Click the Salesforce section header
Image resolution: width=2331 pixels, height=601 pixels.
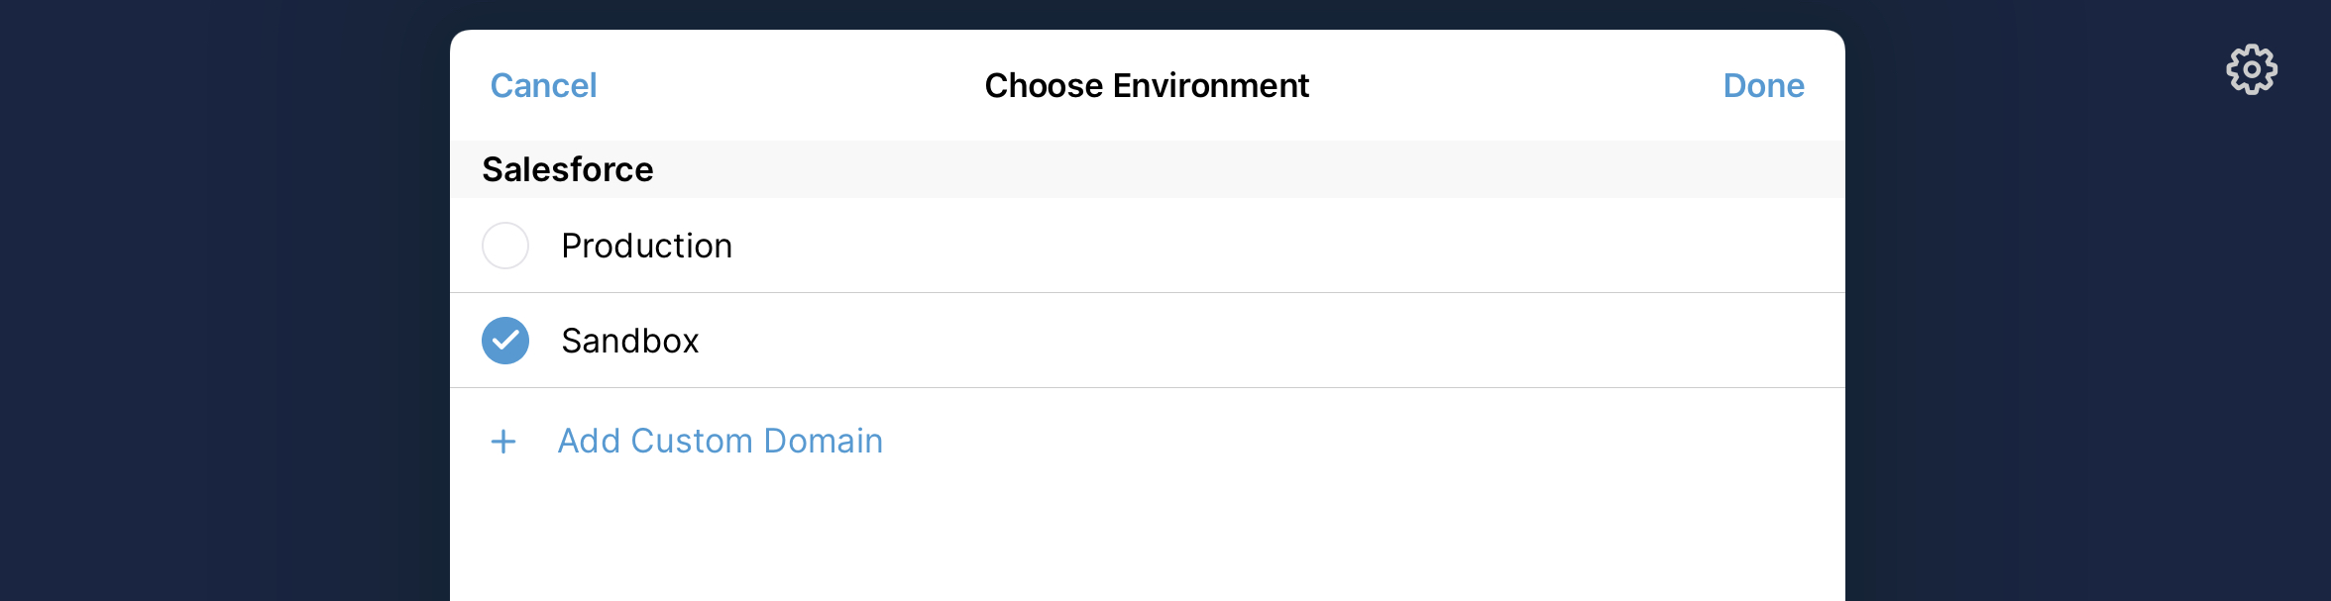click(567, 169)
